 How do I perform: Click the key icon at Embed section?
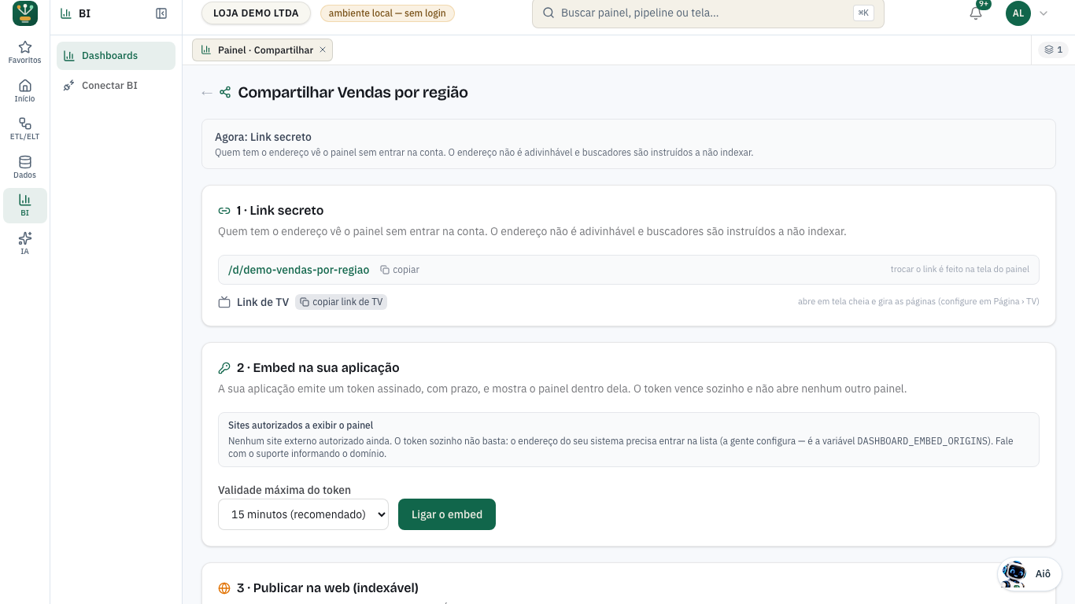224,368
